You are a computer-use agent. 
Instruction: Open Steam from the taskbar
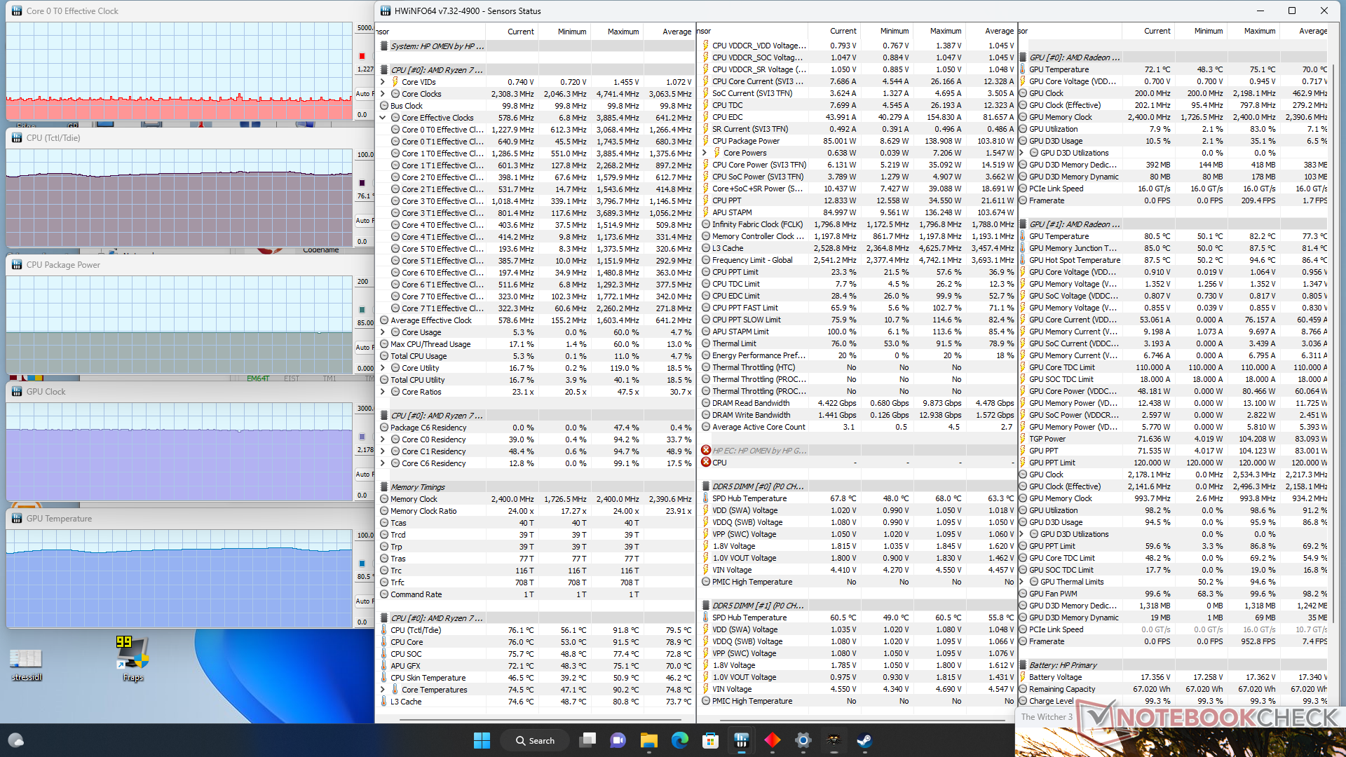coord(864,740)
